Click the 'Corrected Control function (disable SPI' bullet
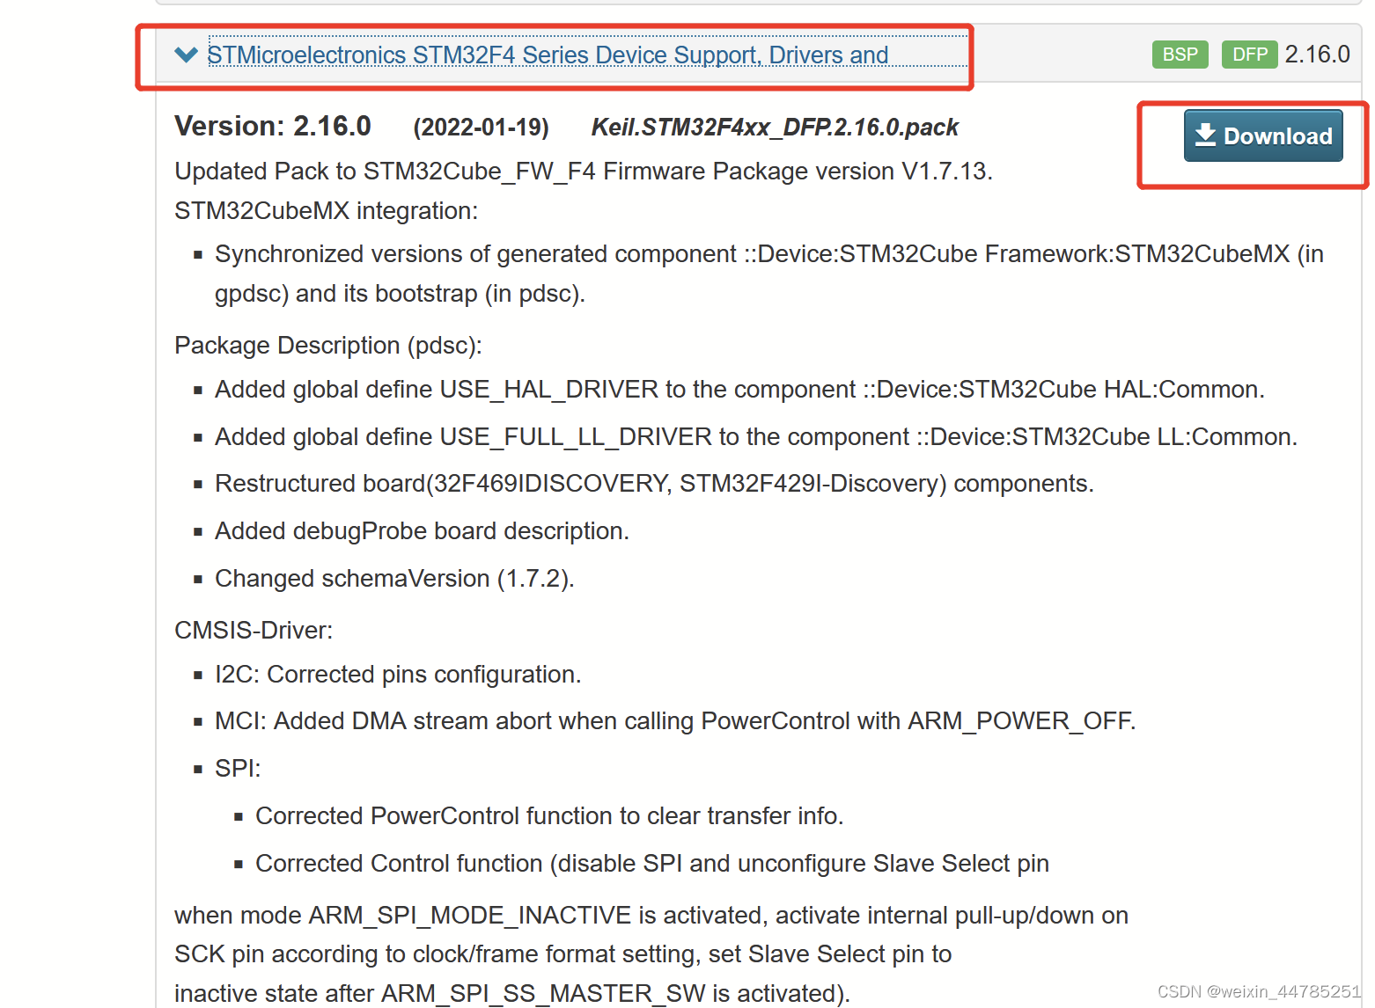Image resolution: width=1375 pixels, height=1008 pixels. [652, 864]
